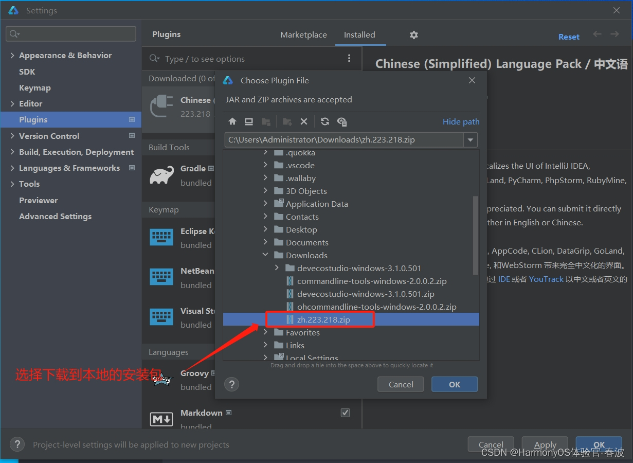The width and height of the screenshot is (633, 463).
Task: Select the Favorites folder in file tree
Action: point(302,332)
